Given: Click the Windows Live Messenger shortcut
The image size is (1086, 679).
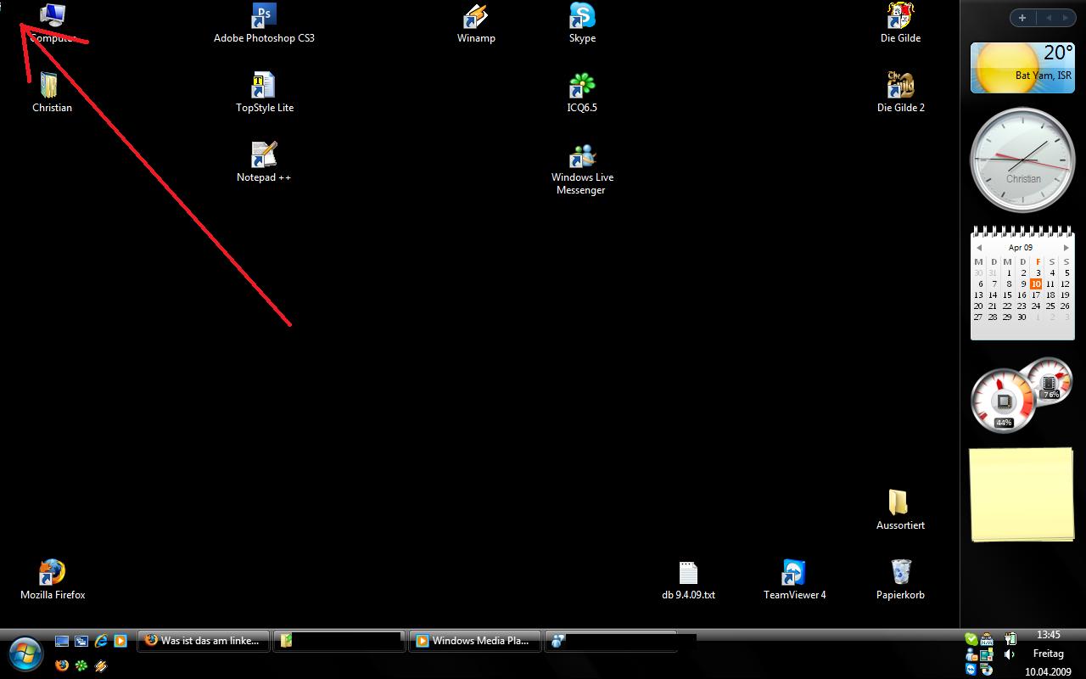Looking at the screenshot, I should point(582,169).
